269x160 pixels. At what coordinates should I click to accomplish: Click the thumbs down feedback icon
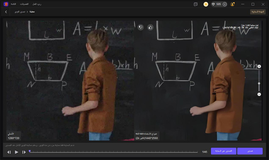tap(141, 27)
